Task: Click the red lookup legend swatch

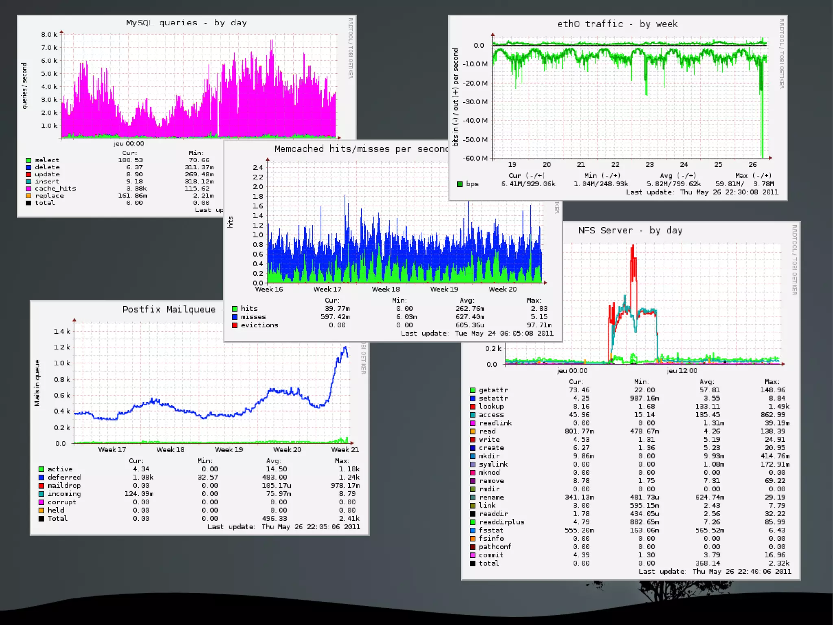Action: 473,406
